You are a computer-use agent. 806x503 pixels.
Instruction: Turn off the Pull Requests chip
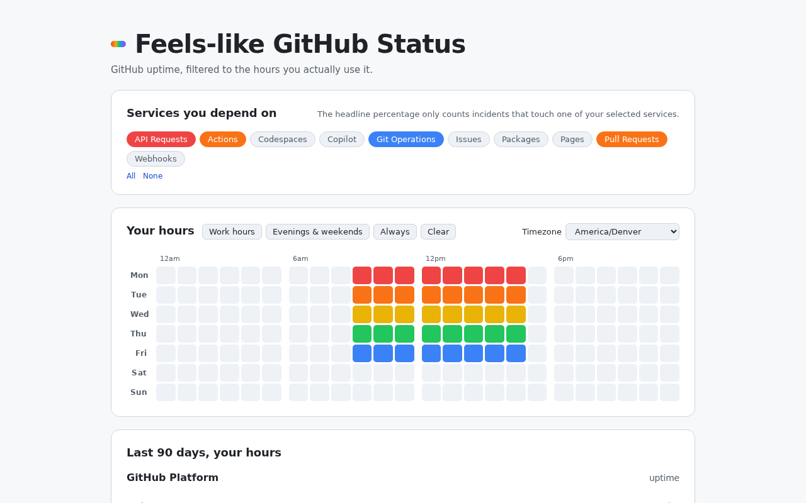pos(632,140)
